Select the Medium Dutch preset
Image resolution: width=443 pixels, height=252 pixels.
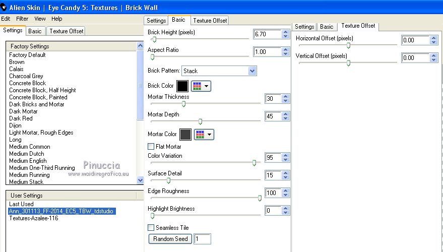coord(27,154)
